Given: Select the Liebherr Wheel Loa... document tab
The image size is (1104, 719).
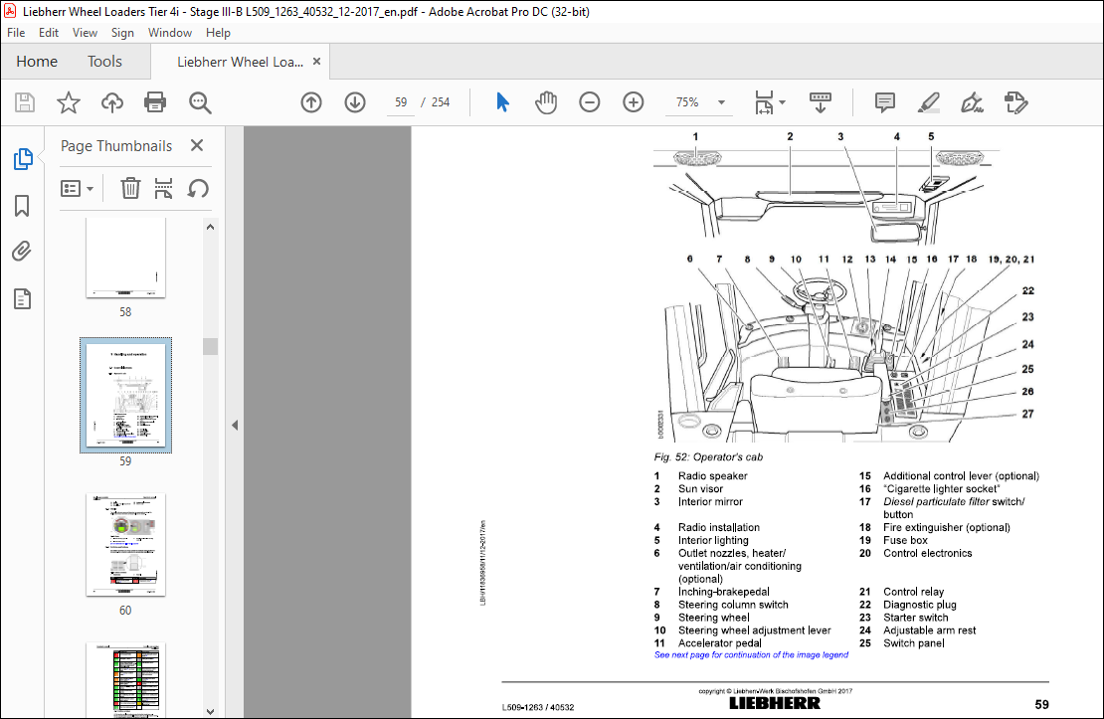Looking at the screenshot, I should pos(240,62).
